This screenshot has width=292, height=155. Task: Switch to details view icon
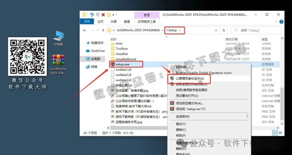(275, 133)
